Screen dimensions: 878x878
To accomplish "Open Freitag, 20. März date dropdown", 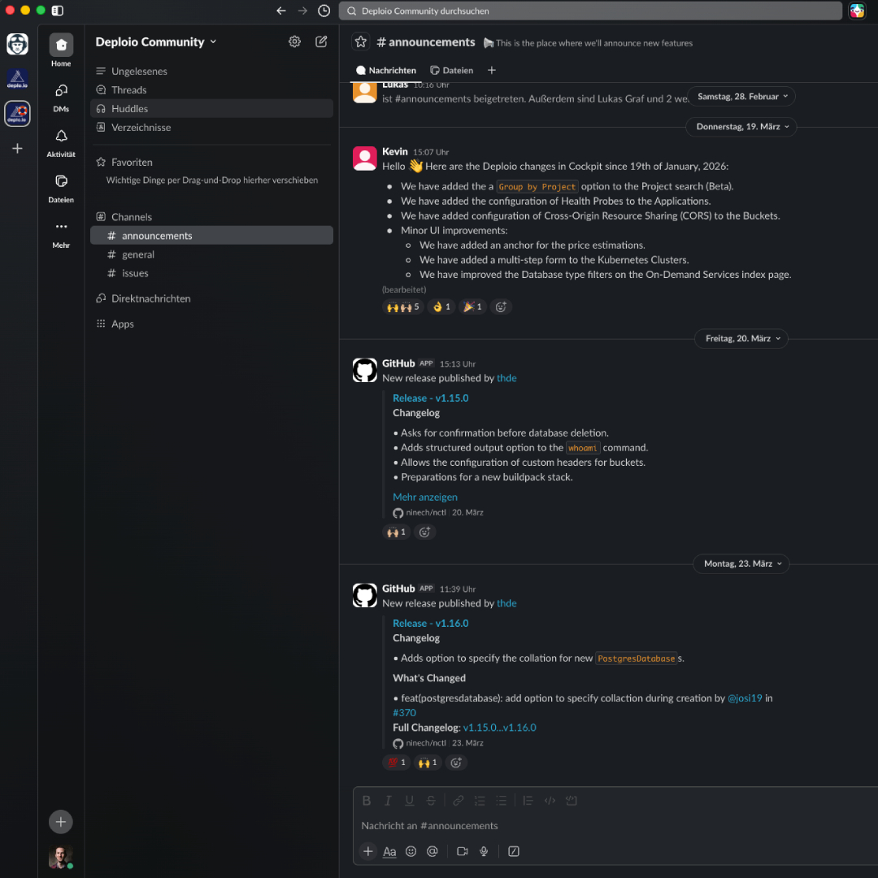I will pyautogui.click(x=741, y=338).
